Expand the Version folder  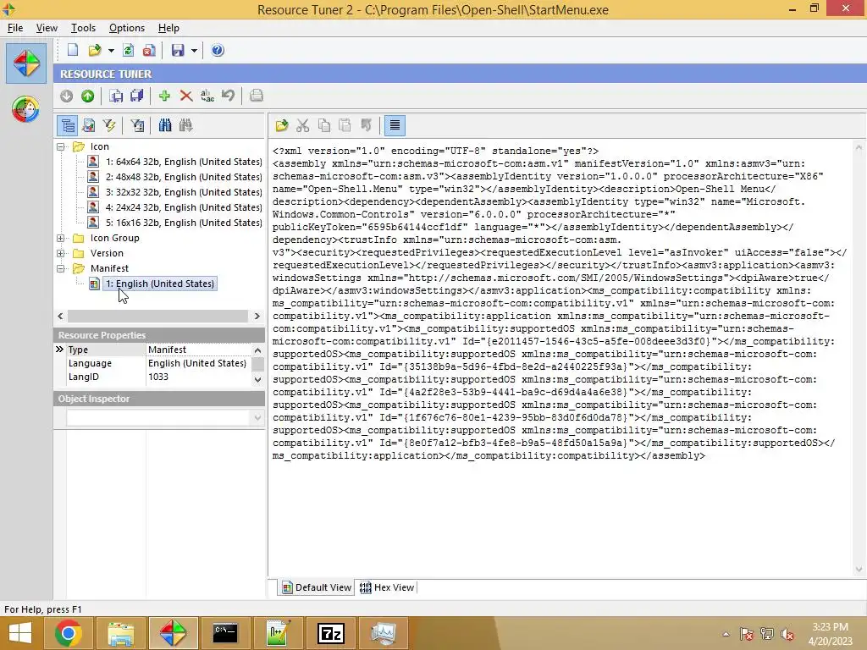tap(61, 253)
